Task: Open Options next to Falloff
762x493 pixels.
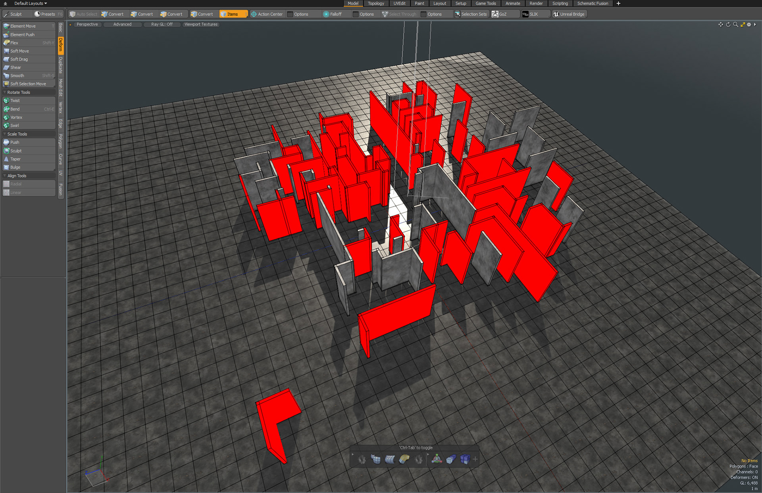Action: click(366, 14)
